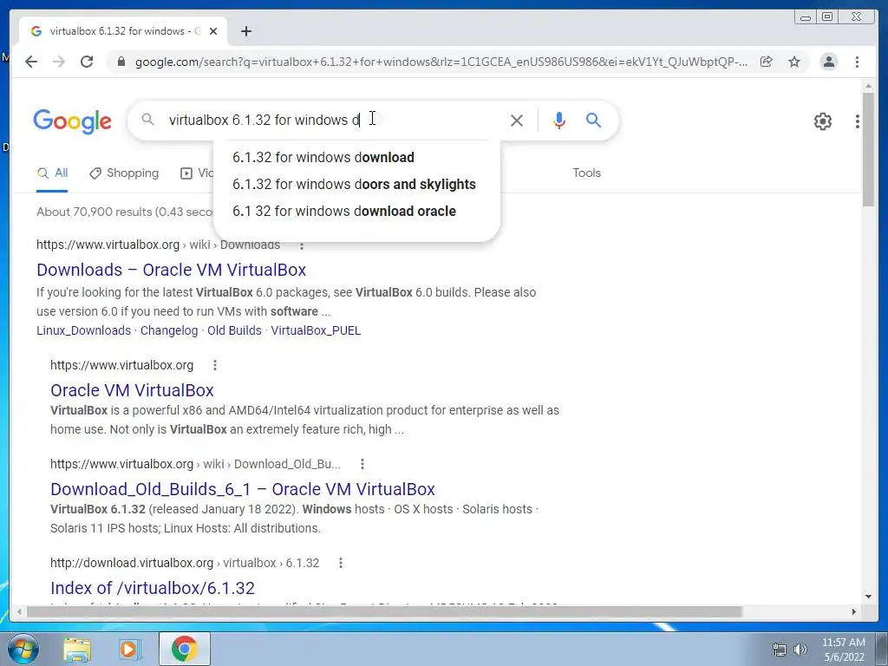This screenshot has width=888, height=666.
Task: Open the network tray icon
Action: (x=780, y=650)
